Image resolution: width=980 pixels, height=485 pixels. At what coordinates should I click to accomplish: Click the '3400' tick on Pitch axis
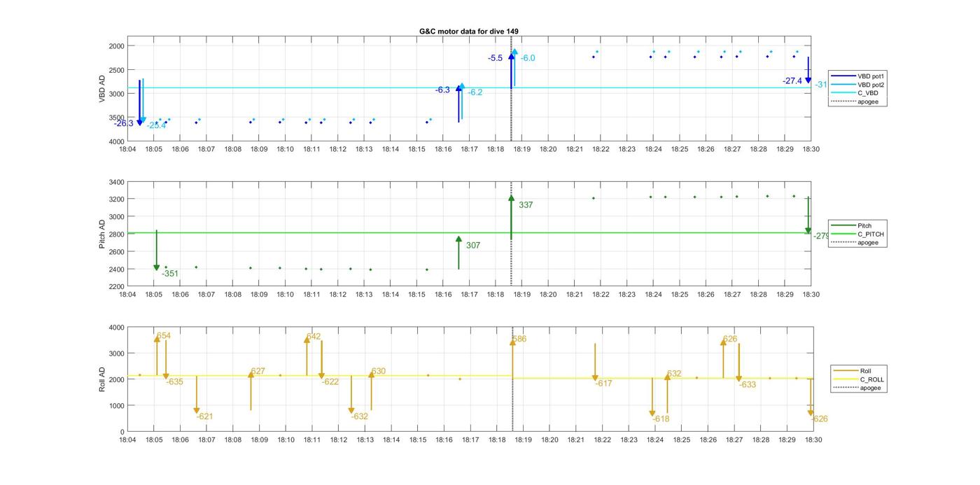click(x=115, y=182)
